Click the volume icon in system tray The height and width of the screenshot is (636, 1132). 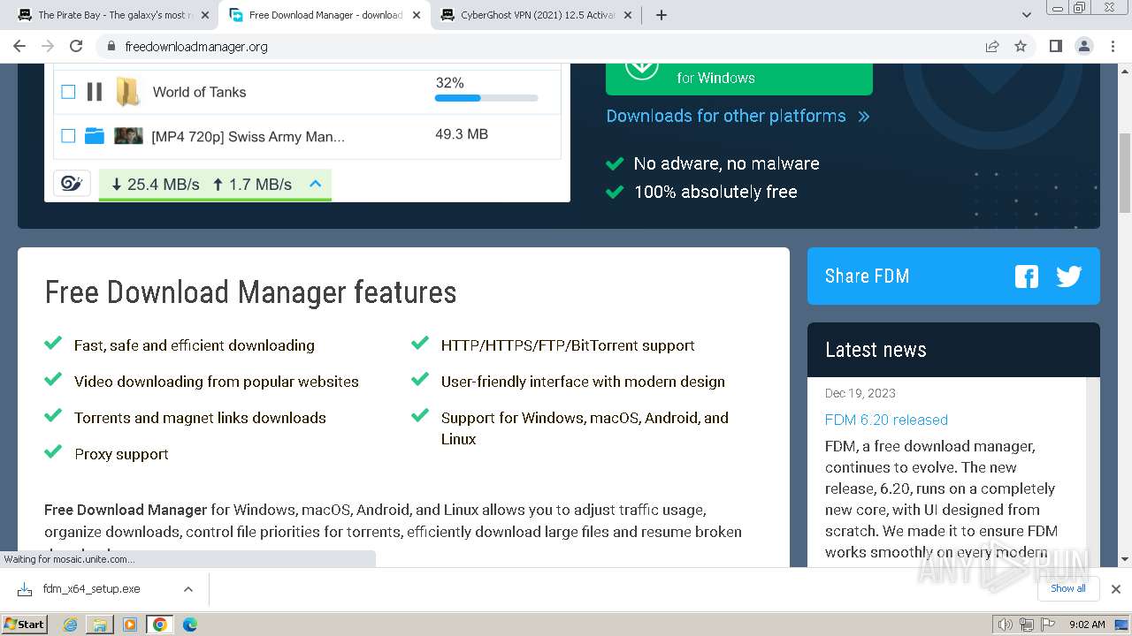pos(1005,625)
